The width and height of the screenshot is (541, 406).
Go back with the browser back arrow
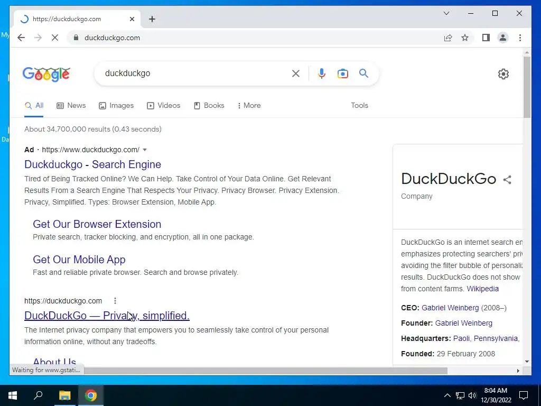coord(21,38)
